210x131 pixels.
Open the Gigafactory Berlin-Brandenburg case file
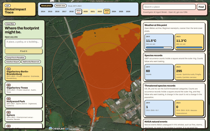point(24,73)
